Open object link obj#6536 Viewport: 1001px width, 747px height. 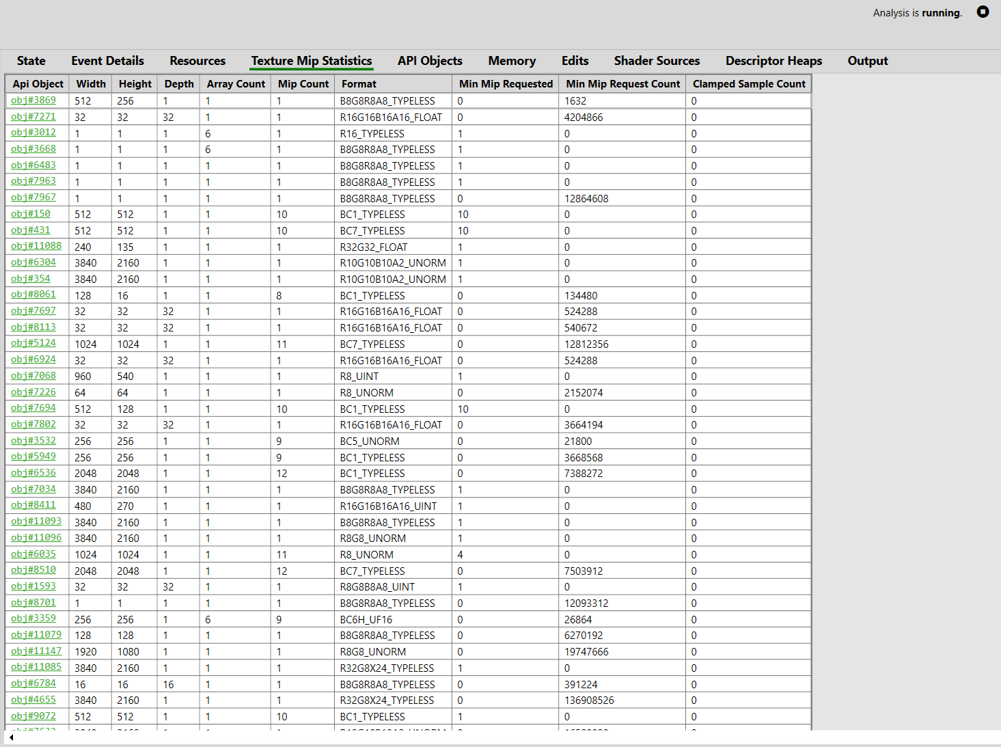pyautogui.click(x=33, y=473)
